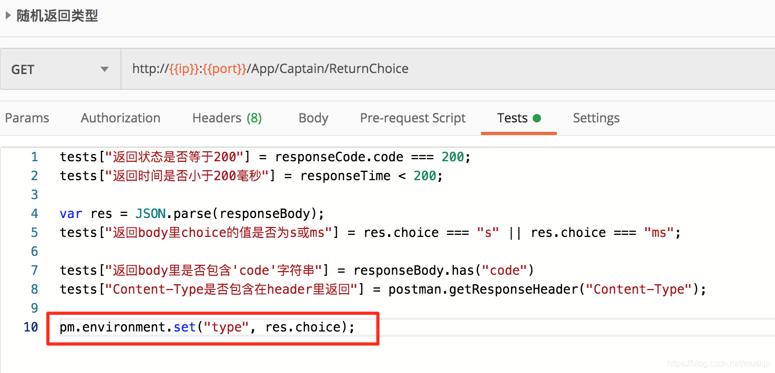Open the Settings tab
The image size is (775, 373).
click(596, 118)
